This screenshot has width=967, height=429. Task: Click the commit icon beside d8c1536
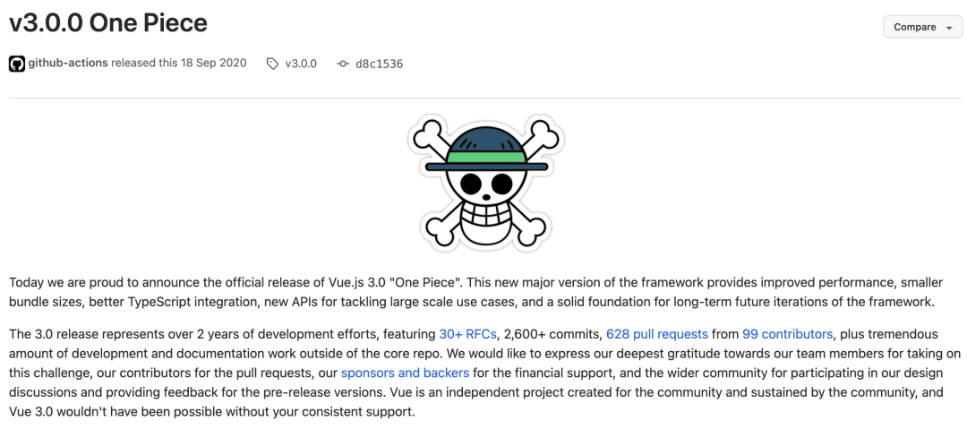tap(343, 64)
